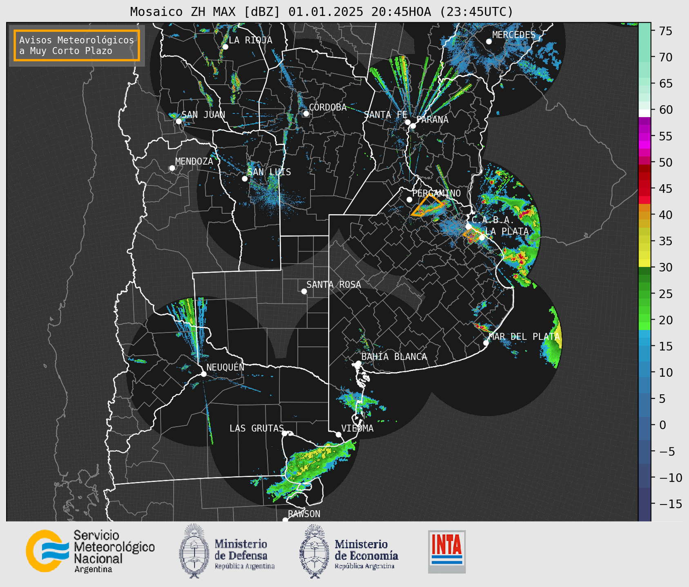Viewport: 689px width, 587px height.
Task: Click the PERGAMINO city marker dot
Action: pos(409,200)
